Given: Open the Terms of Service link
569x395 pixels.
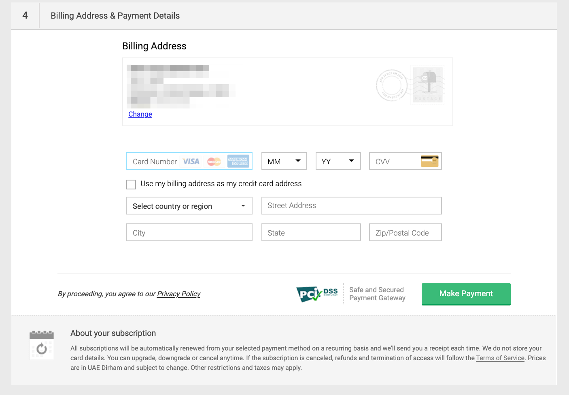Looking at the screenshot, I should coord(500,358).
